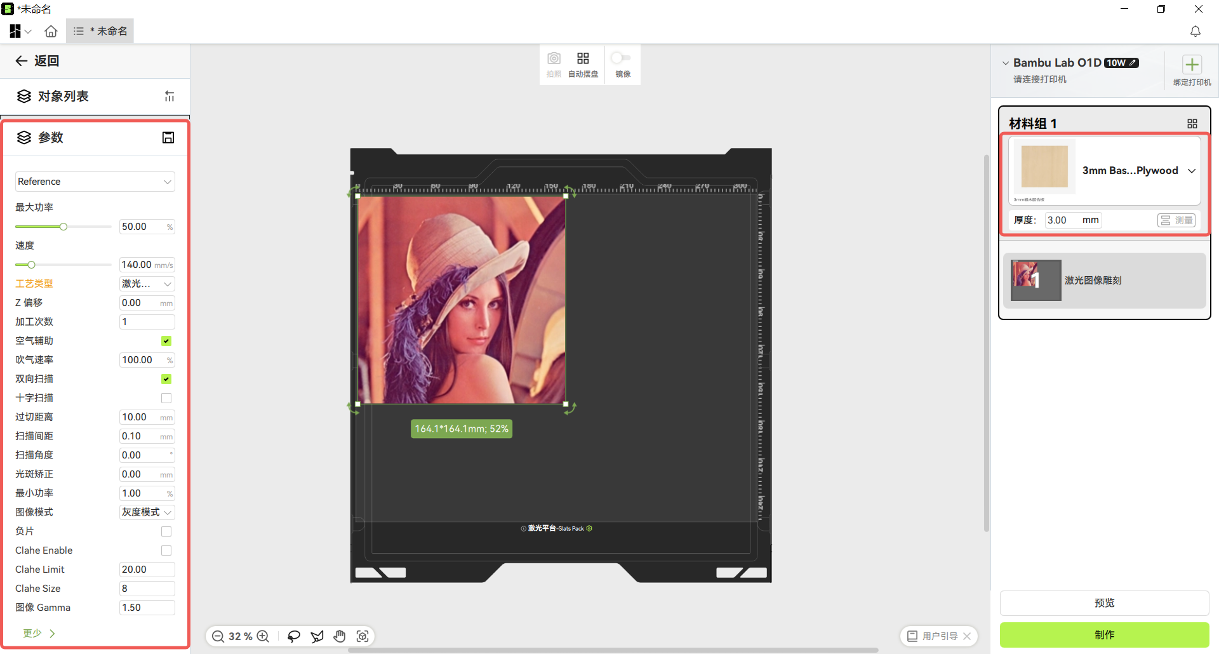Click the green 制作 button
This screenshot has width=1219, height=654.
(1105, 635)
